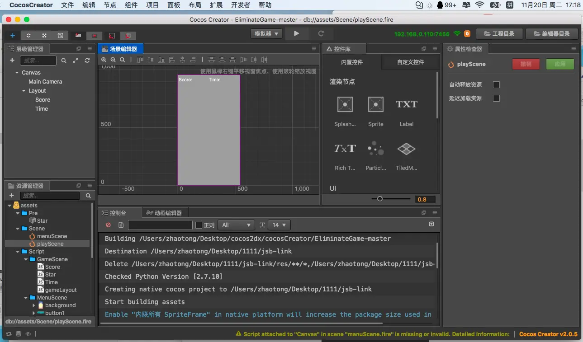Zoom out scene editor view

(113, 60)
